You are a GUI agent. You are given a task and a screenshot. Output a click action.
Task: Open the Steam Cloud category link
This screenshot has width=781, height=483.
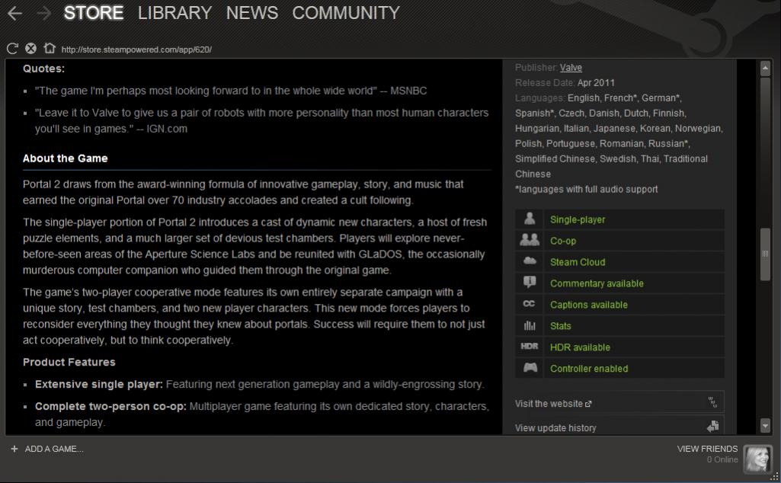point(578,262)
